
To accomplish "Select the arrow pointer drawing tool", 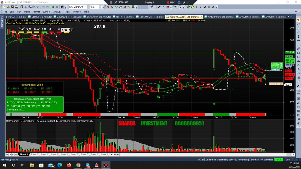I will (x=298, y=20).
